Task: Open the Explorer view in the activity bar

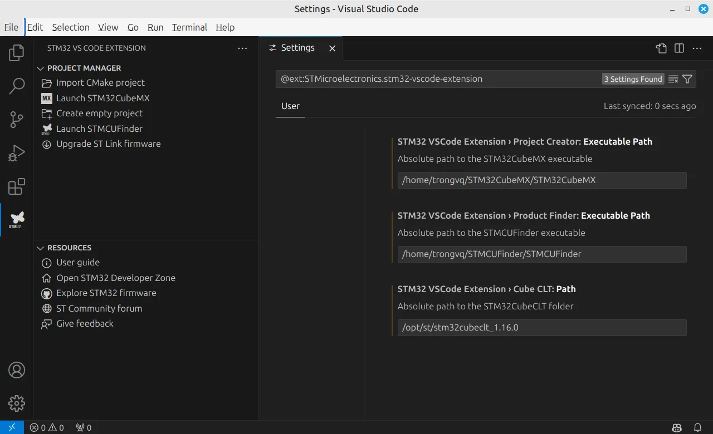Action: coord(17,53)
